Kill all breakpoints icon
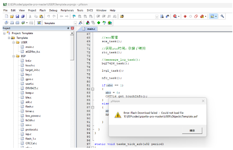 (202, 16)
